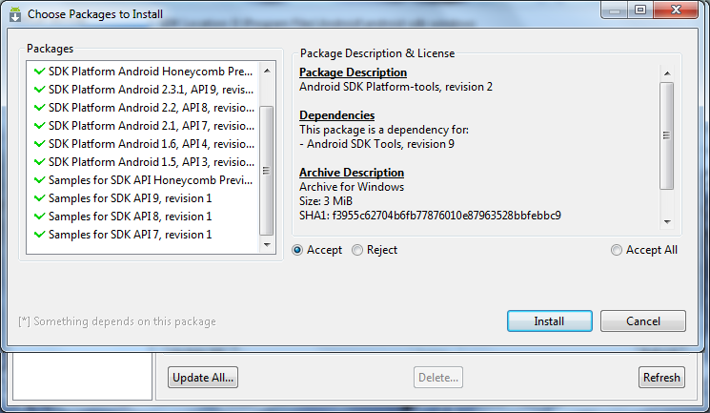Click the Refresh button
The height and width of the screenshot is (413, 710).
[661, 378]
